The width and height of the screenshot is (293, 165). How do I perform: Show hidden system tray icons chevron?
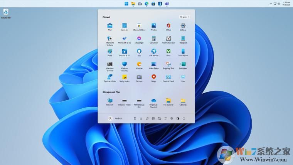[x=271, y=3]
